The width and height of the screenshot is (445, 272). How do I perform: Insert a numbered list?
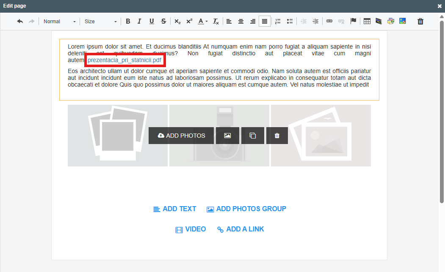278,22
